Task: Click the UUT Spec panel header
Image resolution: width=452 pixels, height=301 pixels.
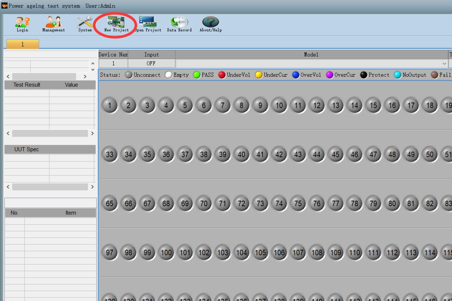Action: (50, 149)
